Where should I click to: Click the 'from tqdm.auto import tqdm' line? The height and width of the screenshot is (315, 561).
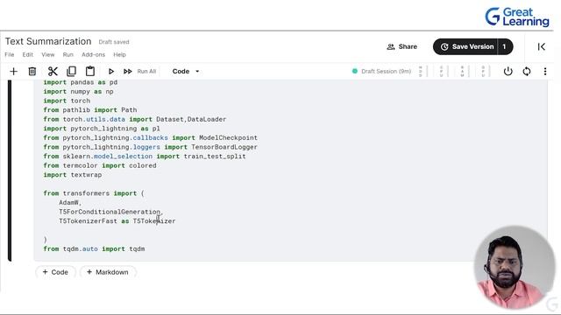[x=94, y=248]
